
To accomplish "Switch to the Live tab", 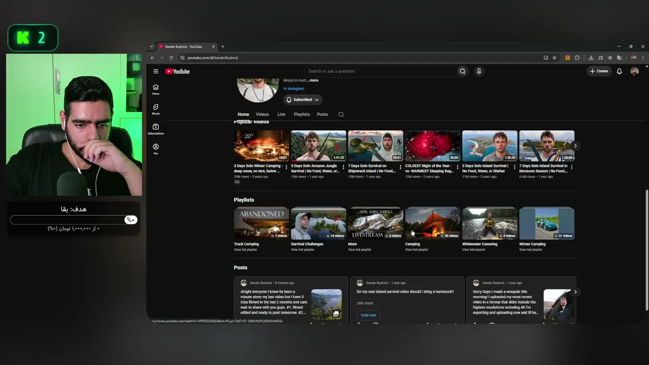I will tap(281, 115).
